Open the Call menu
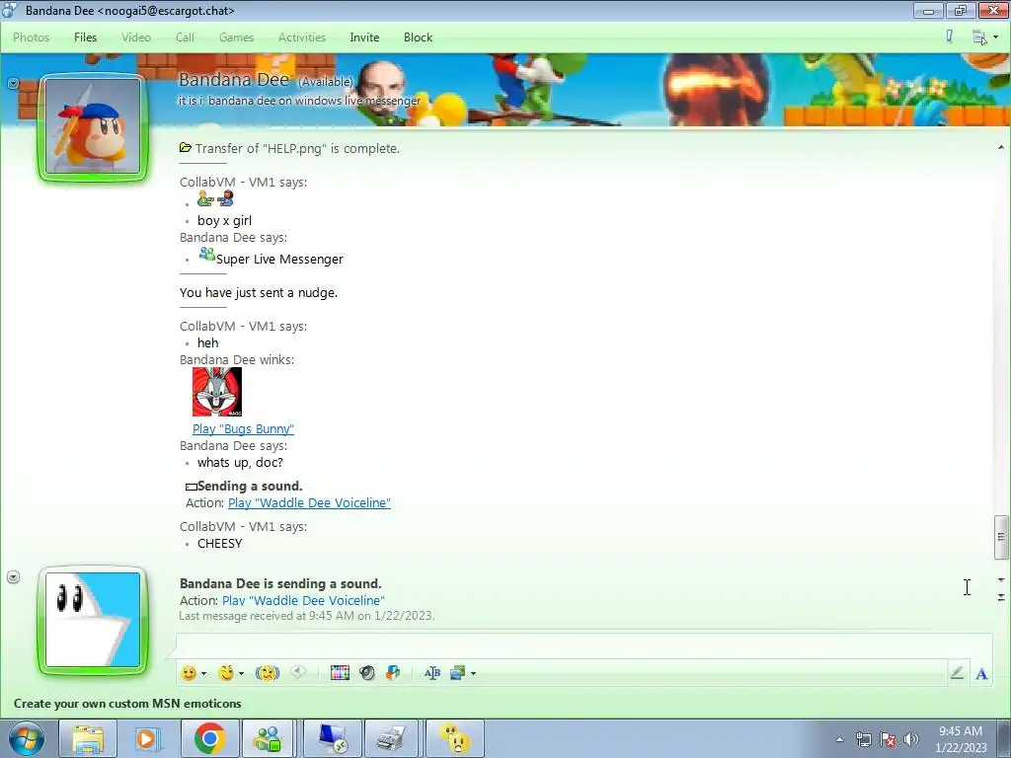 click(185, 38)
